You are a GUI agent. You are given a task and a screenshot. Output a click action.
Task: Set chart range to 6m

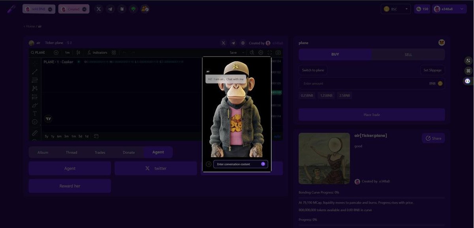(x=59, y=136)
